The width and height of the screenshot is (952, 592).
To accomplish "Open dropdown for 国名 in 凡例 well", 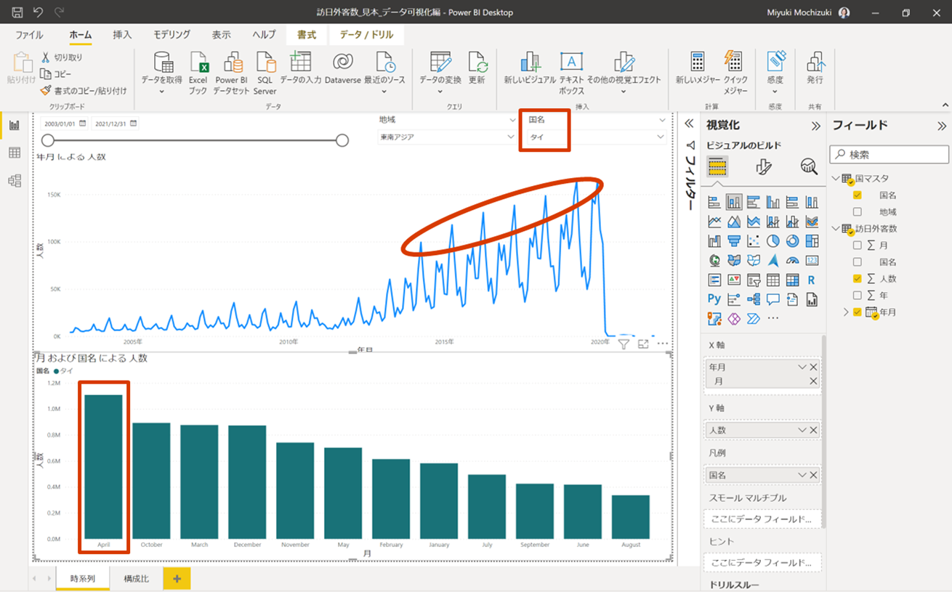I will [x=802, y=475].
